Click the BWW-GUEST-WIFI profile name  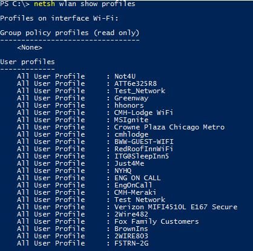point(144,142)
